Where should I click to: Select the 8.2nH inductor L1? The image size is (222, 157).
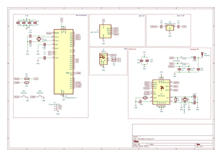coord(177,61)
